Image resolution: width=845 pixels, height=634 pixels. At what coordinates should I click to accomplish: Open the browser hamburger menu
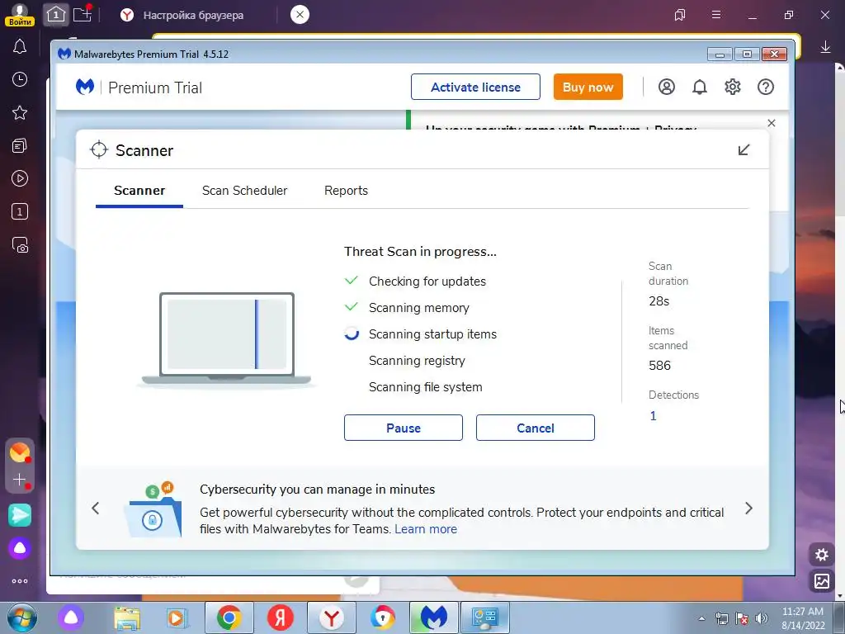pos(716,15)
